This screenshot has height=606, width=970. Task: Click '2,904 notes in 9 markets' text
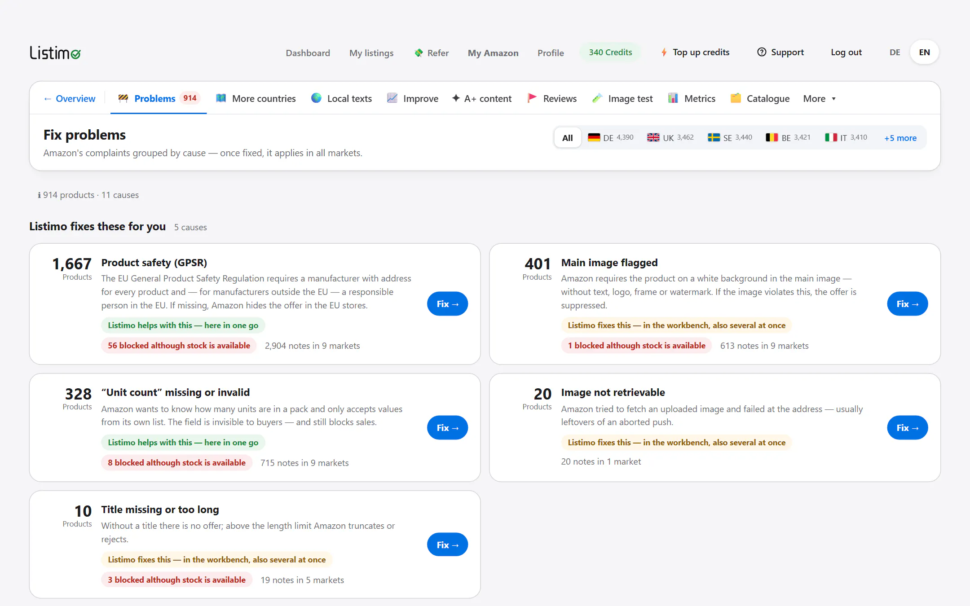[312, 346]
